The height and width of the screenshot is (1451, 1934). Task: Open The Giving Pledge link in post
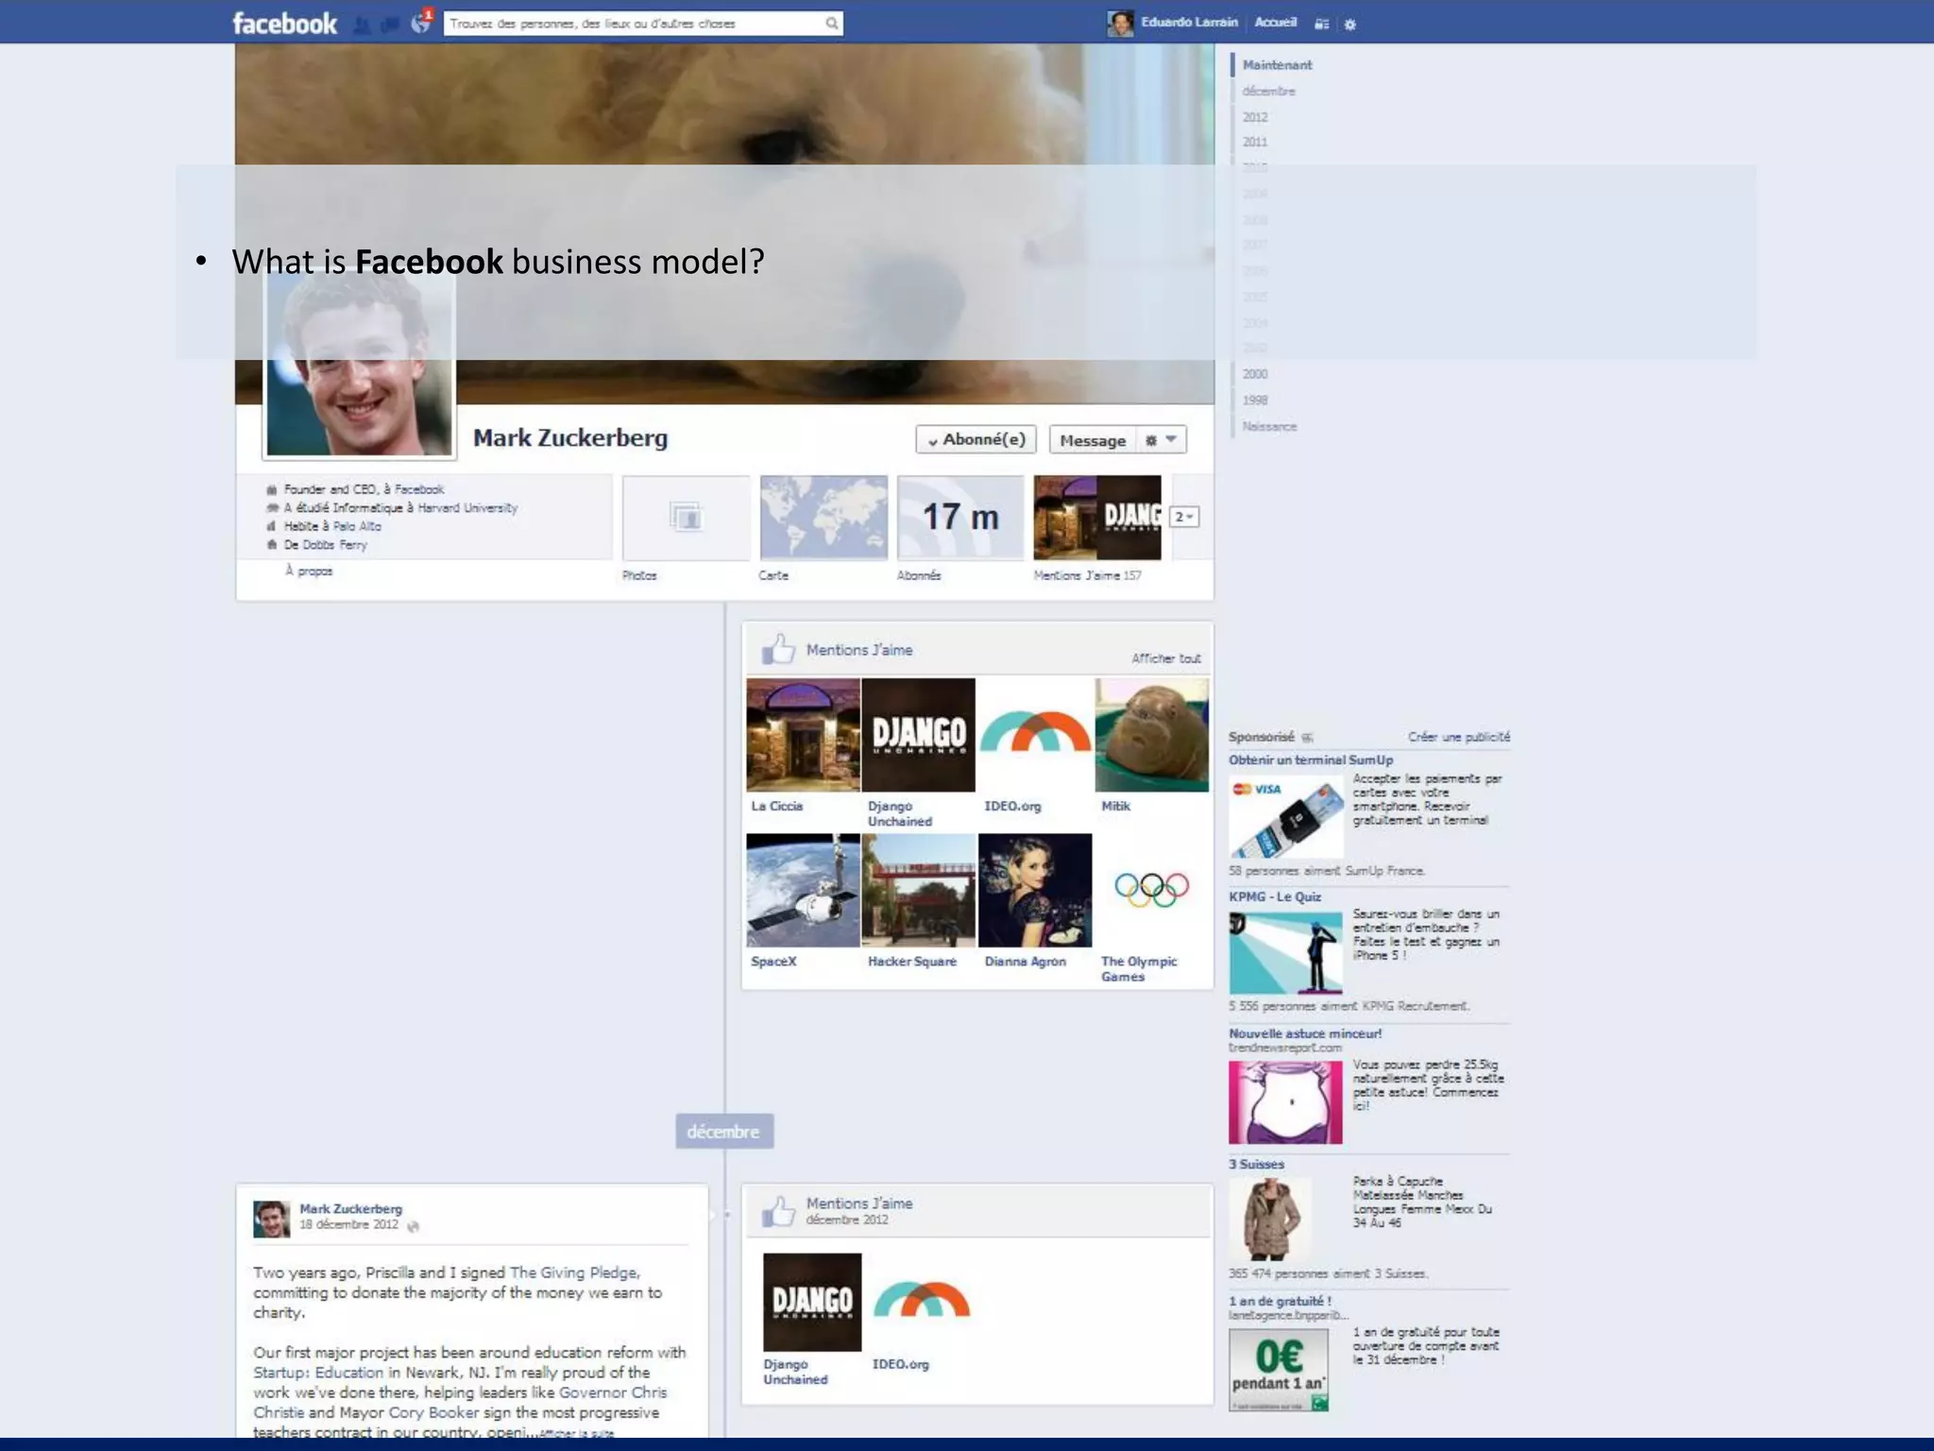pyautogui.click(x=574, y=1272)
